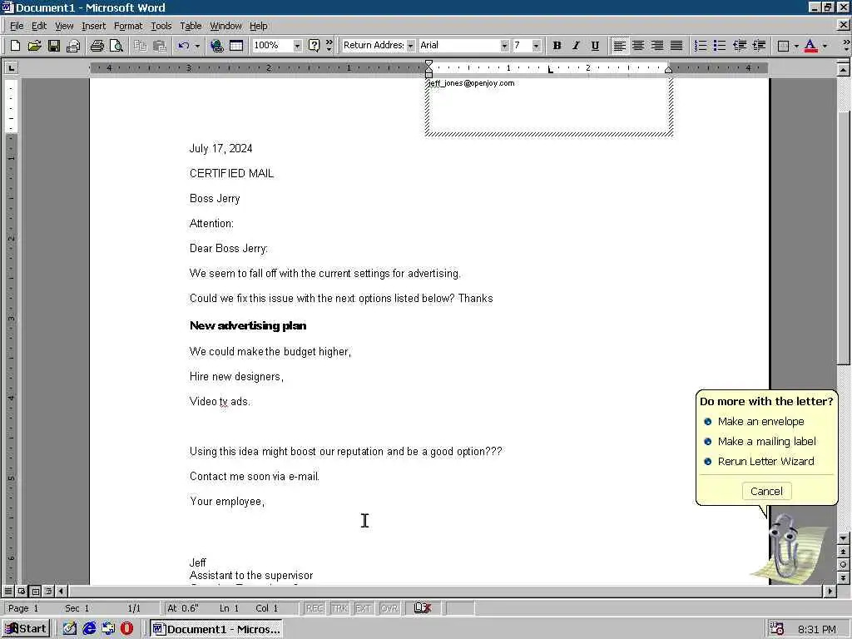Click Document1 taskbar button
Viewport: 852px width, 639px height.
coord(216,629)
